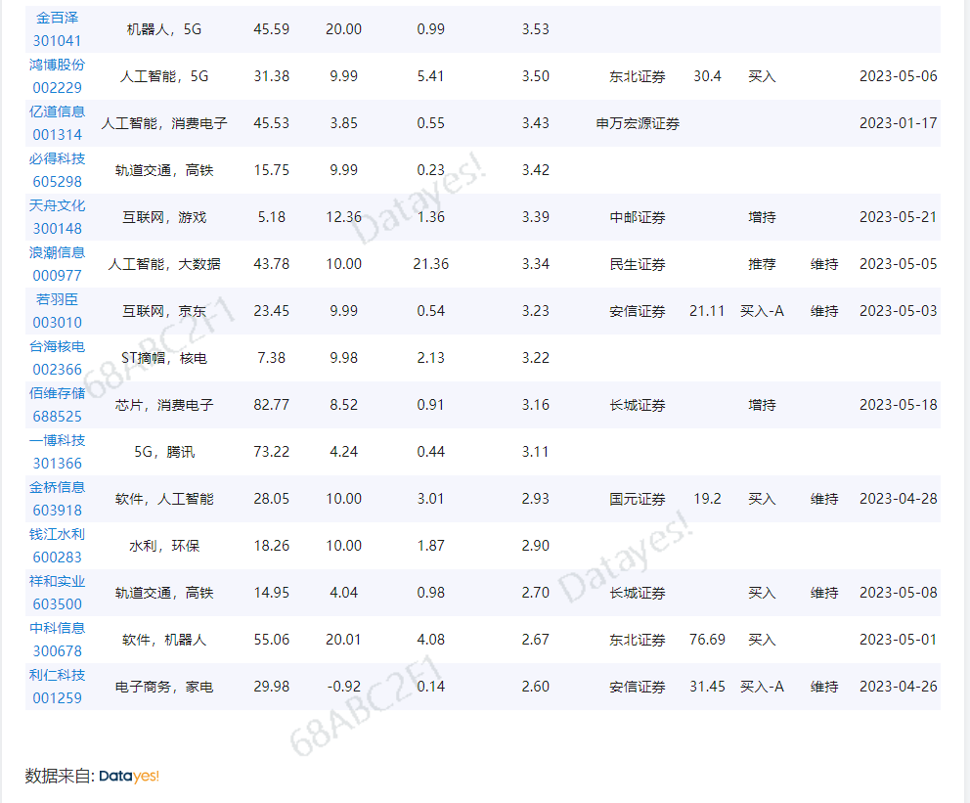This screenshot has width=970, height=803.
Task: Click the change value -0.92
Action: click(343, 687)
